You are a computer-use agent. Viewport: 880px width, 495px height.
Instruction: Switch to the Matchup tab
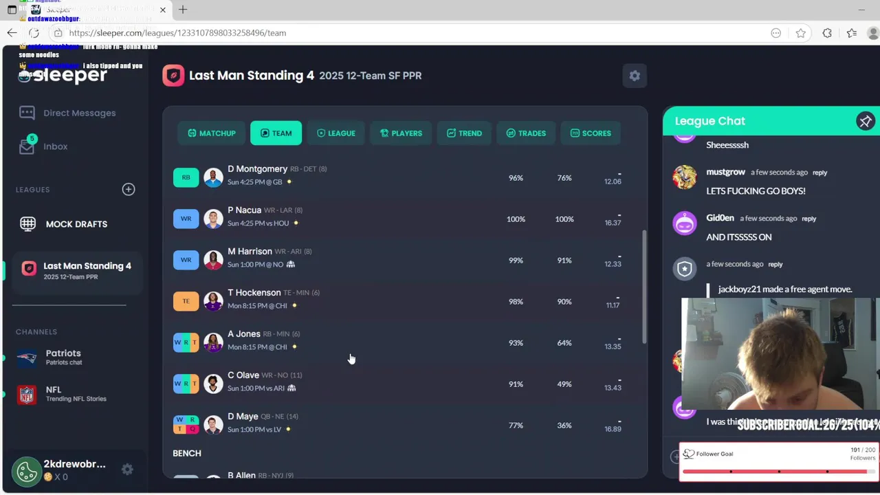pos(212,133)
